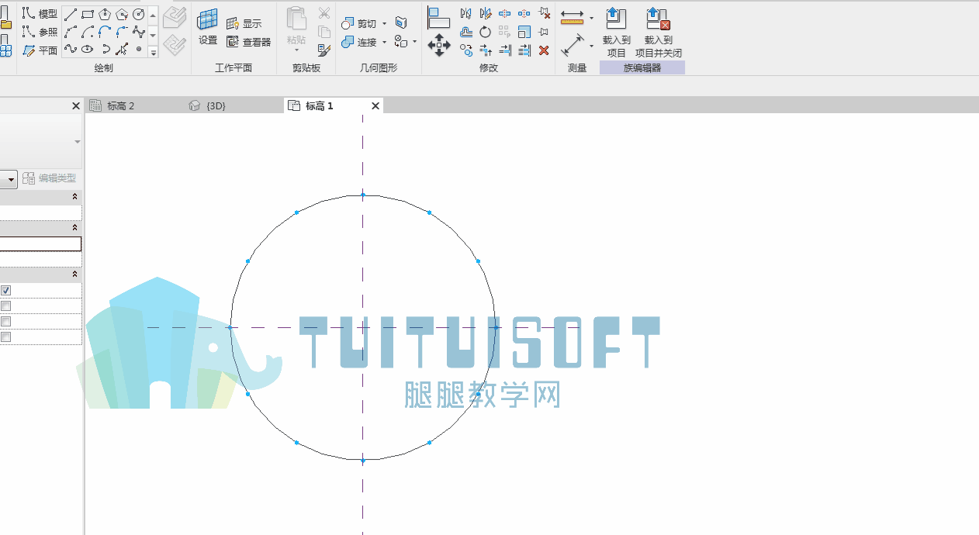Activate the Move tool
This screenshot has width=979, height=535.
point(439,45)
